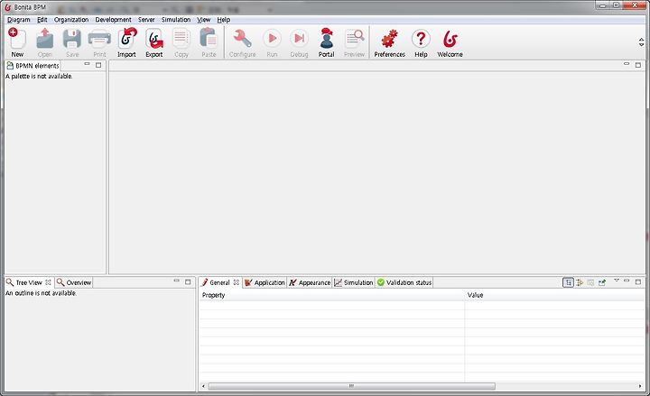Click the Property column header
Viewport: 650px width, 396px height.
[x=331, y=295]
